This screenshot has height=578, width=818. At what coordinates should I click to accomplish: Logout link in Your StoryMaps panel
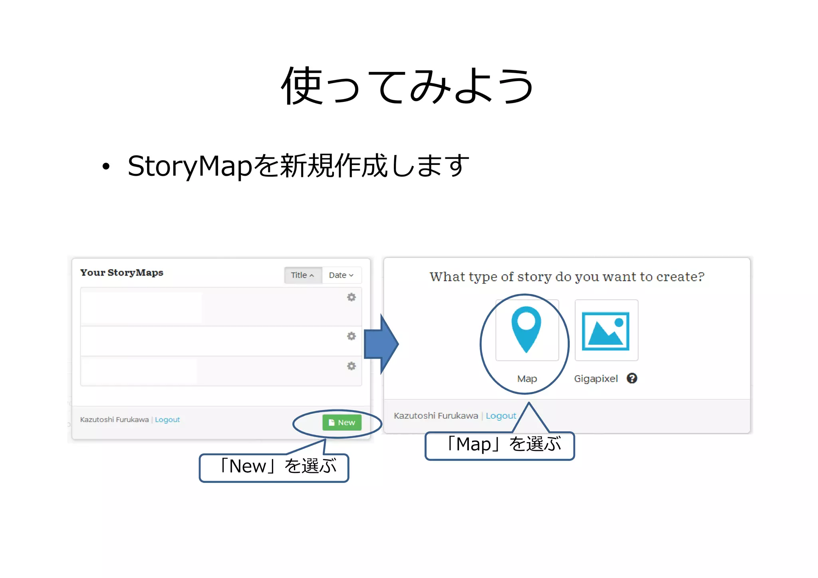[167, 419]
